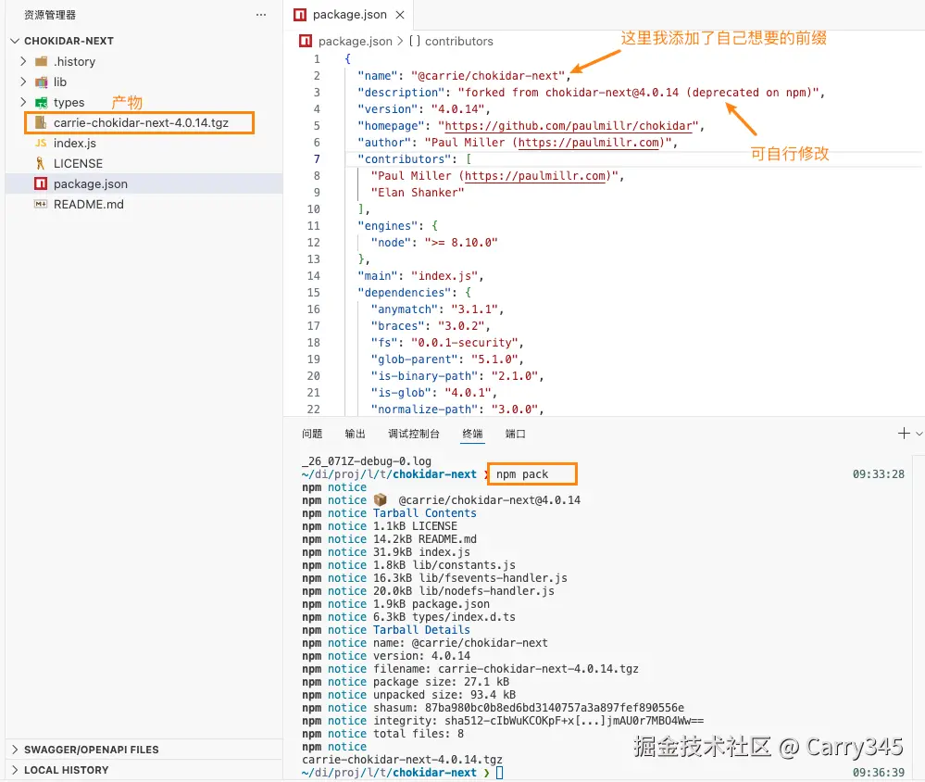Open the new terminal launch profile dropdown
The height and width of the screenshot is (782, 925).
(919, 434)
